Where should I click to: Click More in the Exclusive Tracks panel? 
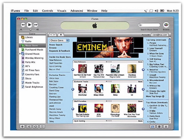coord(140,81)
